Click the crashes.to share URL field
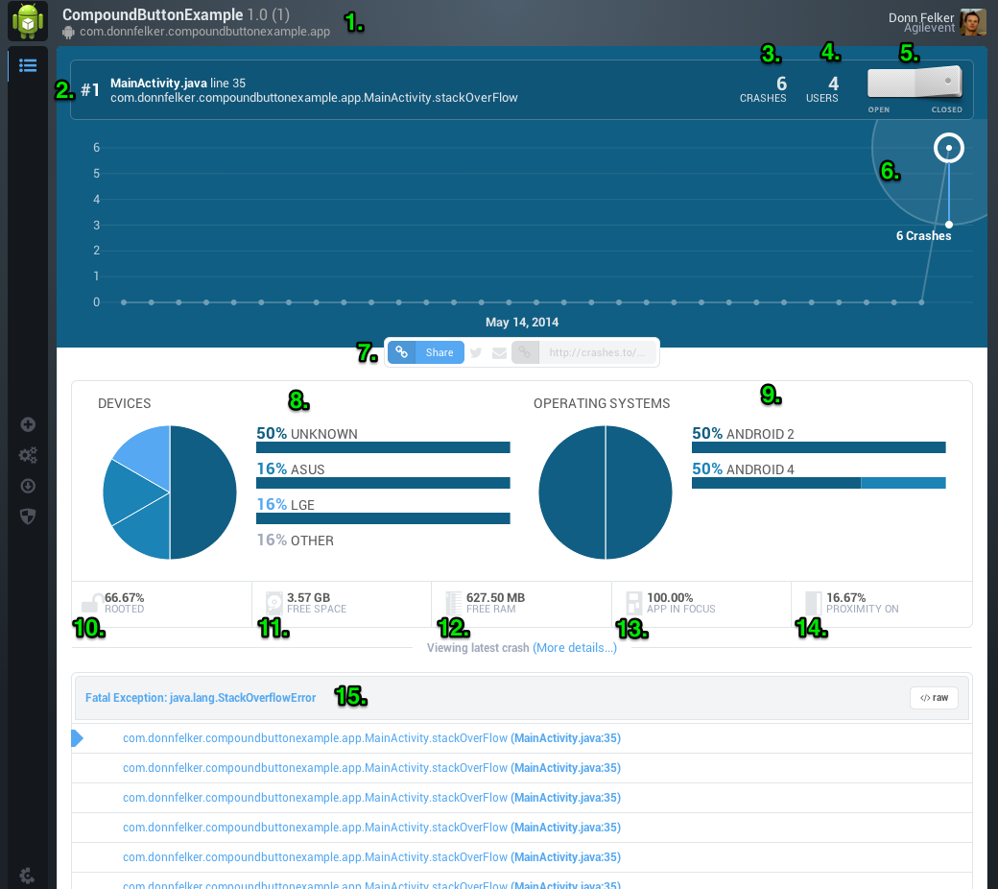Image resolution: width=998 pixels, height=889 pixels. click(596, 352)
